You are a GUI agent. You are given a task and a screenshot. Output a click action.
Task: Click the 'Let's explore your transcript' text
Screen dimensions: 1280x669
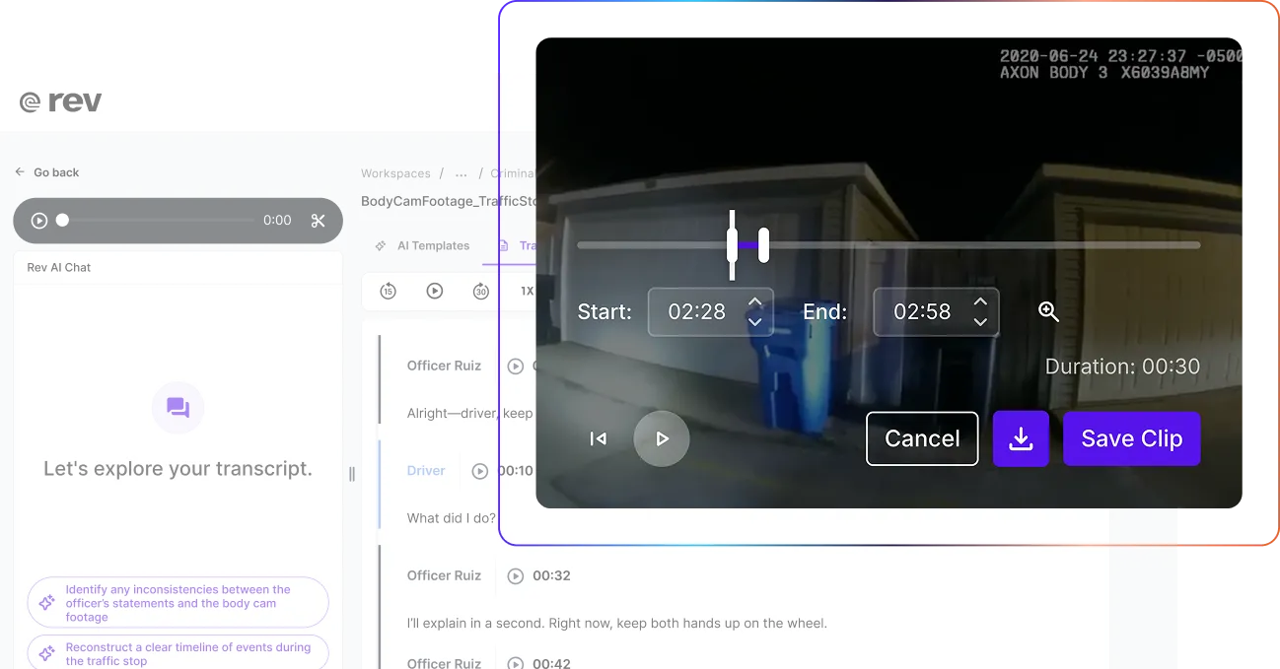(178, 469)
